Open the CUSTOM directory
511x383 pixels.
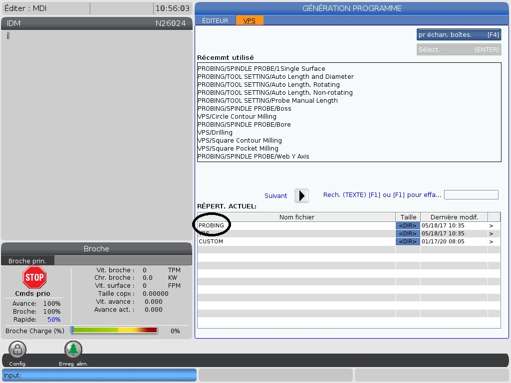tap(211, 241)
